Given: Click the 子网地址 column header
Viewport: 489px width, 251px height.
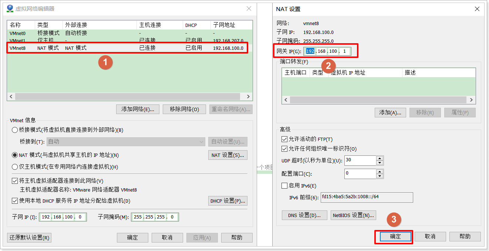Looking at the screenshot, I should tap(231, 25).
